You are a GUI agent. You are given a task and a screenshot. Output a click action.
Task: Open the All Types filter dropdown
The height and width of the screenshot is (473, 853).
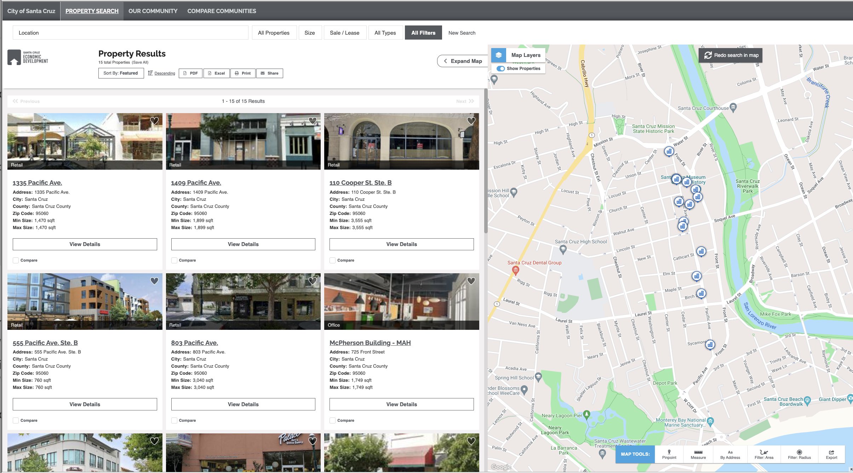pos(385,33)
